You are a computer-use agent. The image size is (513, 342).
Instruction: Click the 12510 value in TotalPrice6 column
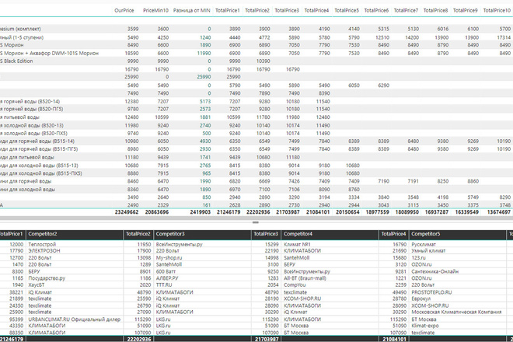382,37
